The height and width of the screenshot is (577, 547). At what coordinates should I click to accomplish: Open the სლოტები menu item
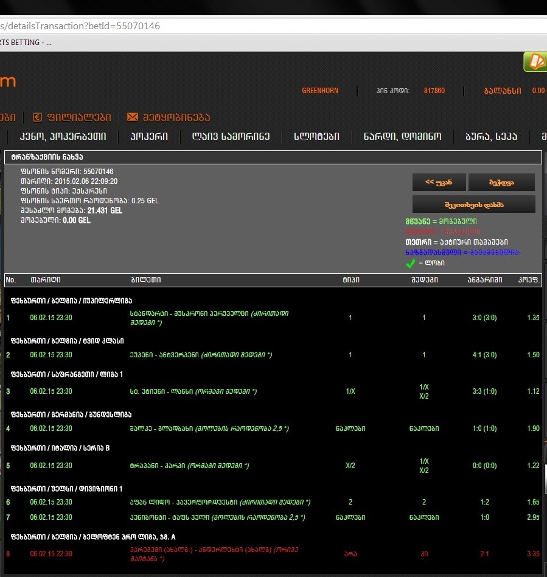(316, 137)
